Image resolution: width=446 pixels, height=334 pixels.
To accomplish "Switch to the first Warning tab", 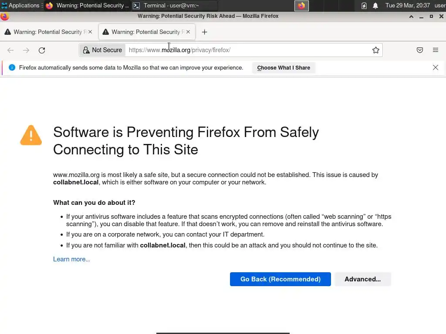I will click(x=46, y=32).
